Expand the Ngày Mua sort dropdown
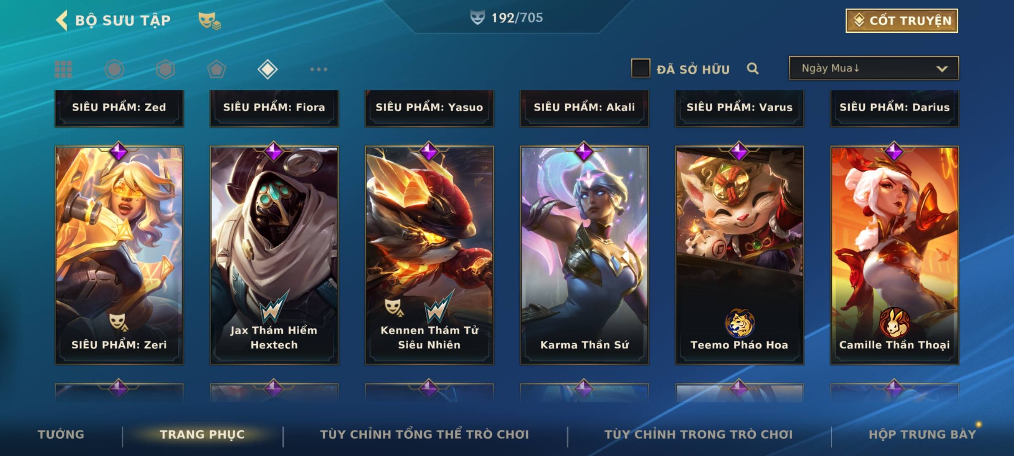1014x456 pixels. (x=874, y=68)
